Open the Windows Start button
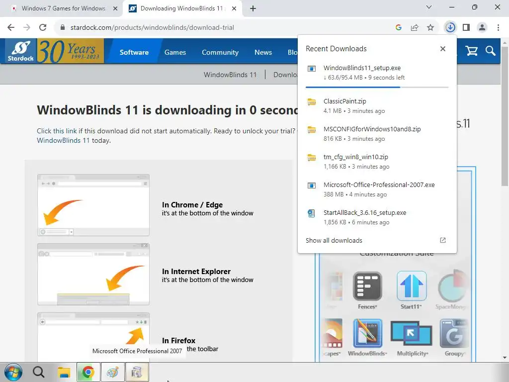 coord(13,372)
